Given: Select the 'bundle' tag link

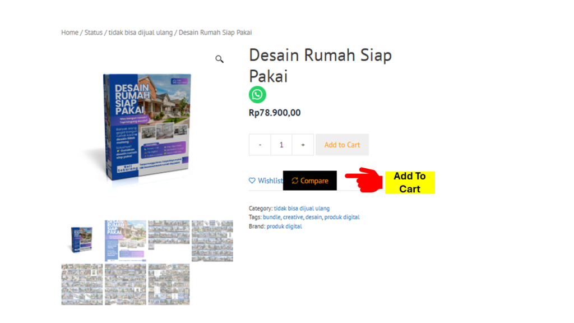Looking at the screenshot, I should pos(271,217).
